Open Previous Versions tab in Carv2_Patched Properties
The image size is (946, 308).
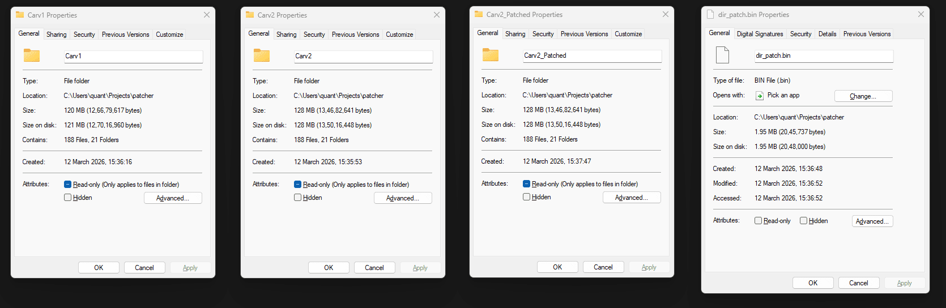pos(585,34)
